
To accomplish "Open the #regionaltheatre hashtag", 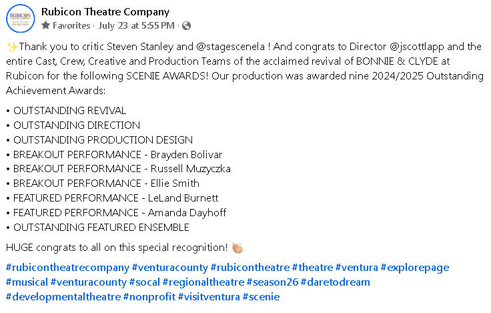I will pyautogui.click(x=203, y=282).
